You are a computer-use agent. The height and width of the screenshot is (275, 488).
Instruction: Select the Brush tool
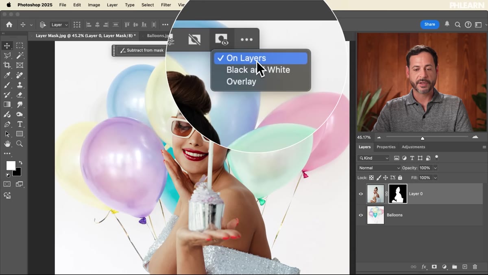[7, 85]
